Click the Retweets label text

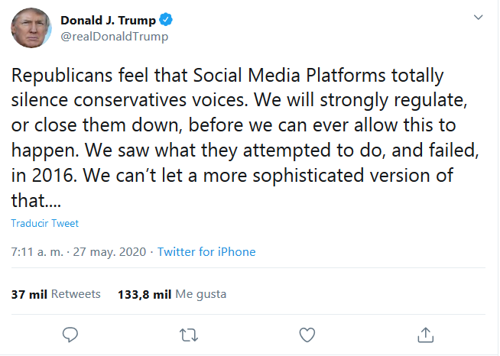tap(76, 294)
